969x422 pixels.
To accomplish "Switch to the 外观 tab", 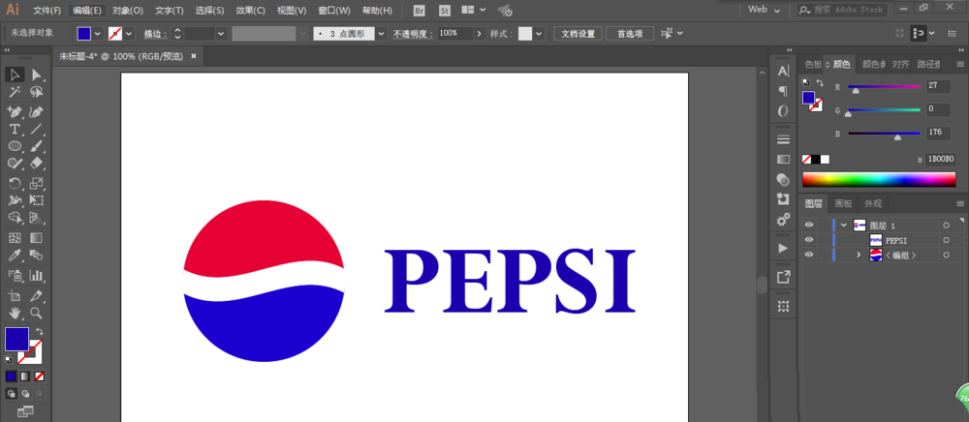I will point(873,204).
